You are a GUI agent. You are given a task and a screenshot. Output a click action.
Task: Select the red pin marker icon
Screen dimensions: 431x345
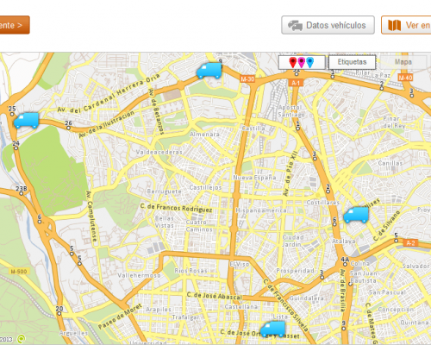click(293, 62)
